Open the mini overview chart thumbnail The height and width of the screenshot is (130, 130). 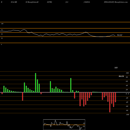[x=64, y=125]
